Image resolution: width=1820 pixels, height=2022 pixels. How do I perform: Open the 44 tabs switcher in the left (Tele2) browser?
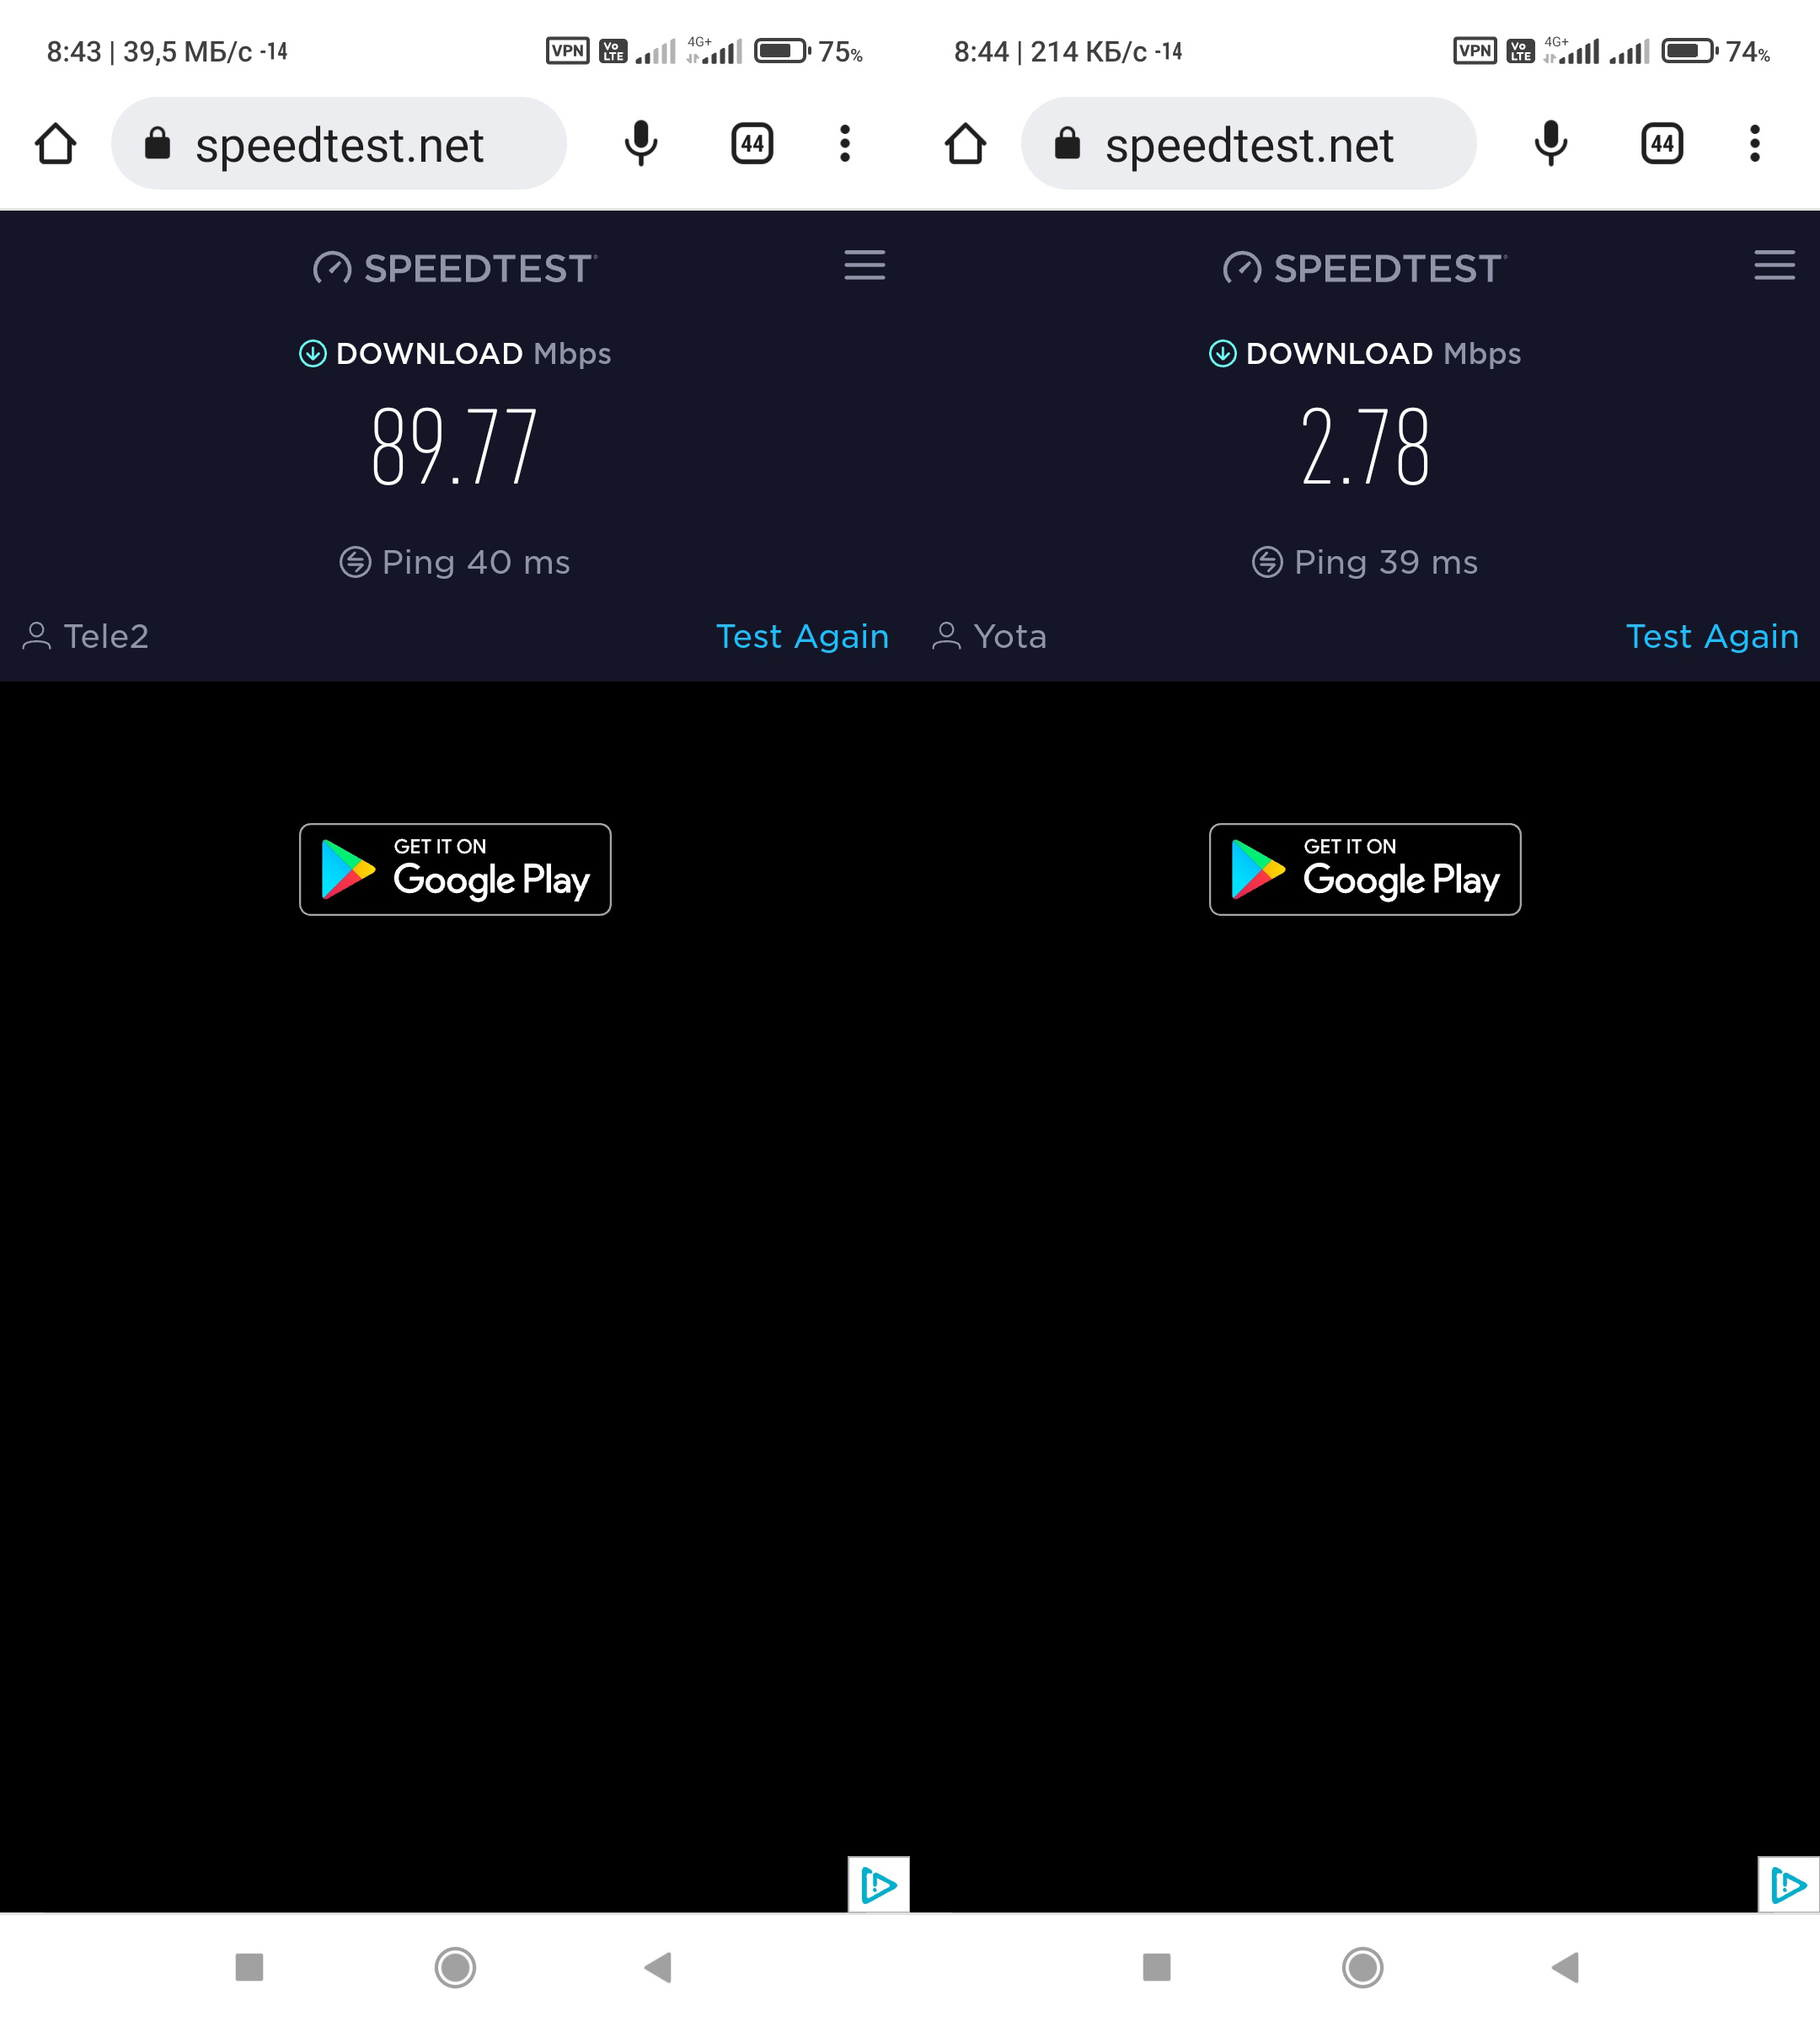[x=752, y=143]
